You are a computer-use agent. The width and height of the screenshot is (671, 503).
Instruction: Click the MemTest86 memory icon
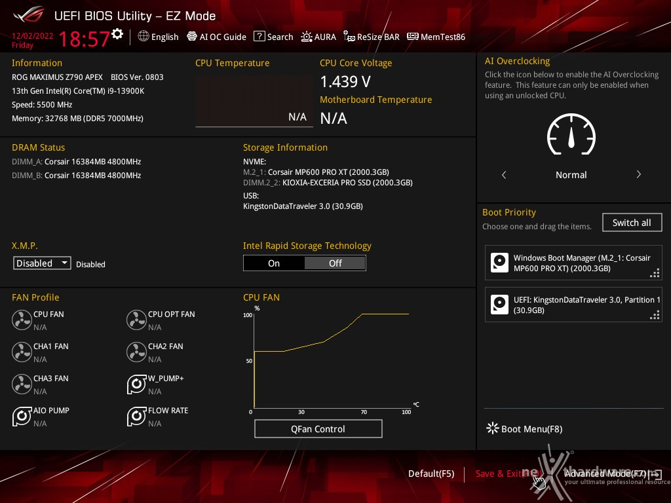coord(413,37)
